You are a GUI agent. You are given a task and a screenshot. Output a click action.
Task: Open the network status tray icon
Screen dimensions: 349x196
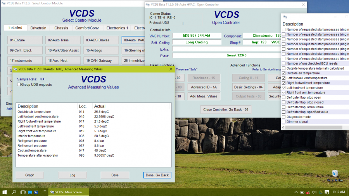coord(308,192)
